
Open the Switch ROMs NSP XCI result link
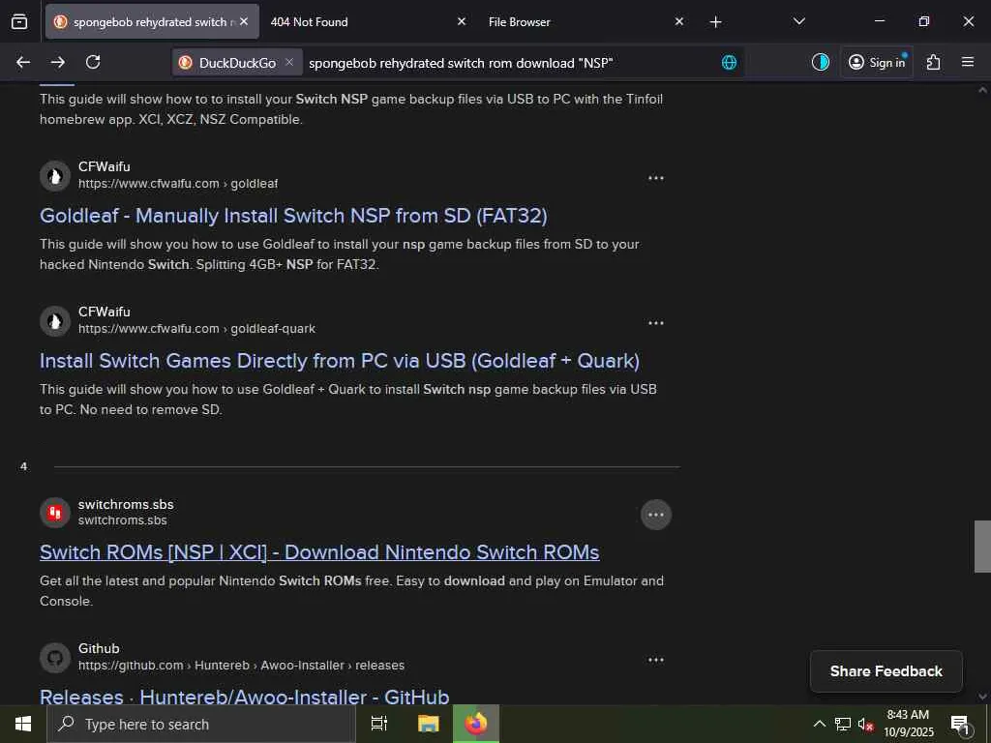(x=319, y=552)
